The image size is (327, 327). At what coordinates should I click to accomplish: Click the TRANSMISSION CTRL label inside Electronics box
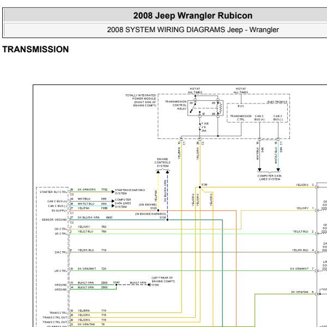coord(241,118)
